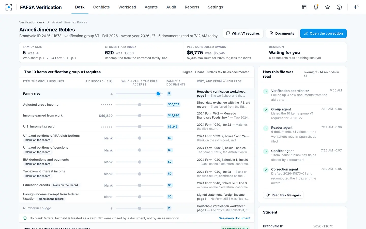366x229 pixels.
Task: Expand the Family size row
Action: tap(137, 94)
